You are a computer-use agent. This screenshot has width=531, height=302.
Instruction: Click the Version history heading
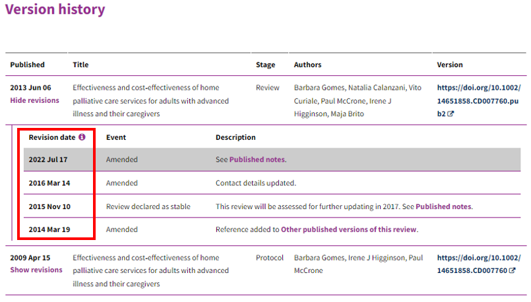(x=55, y=10)
